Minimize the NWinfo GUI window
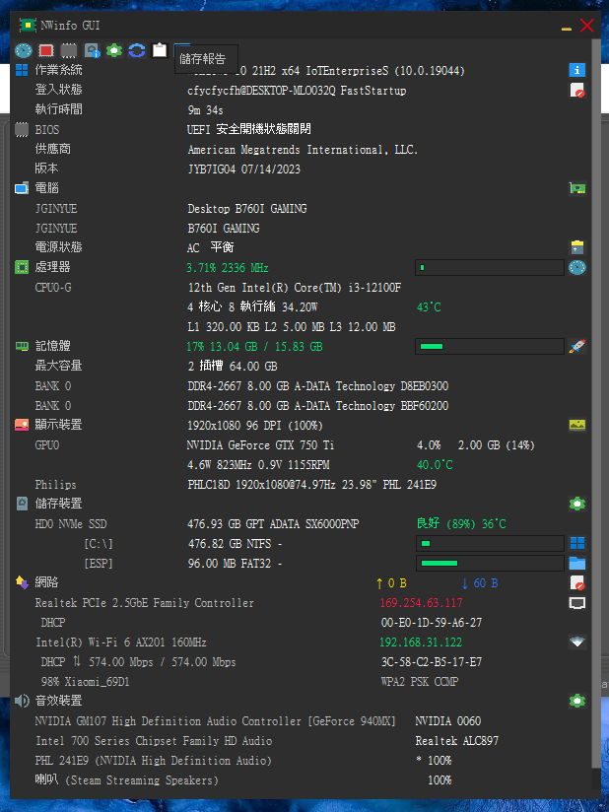This screenshot has width=609, height=812. (567, 29)
